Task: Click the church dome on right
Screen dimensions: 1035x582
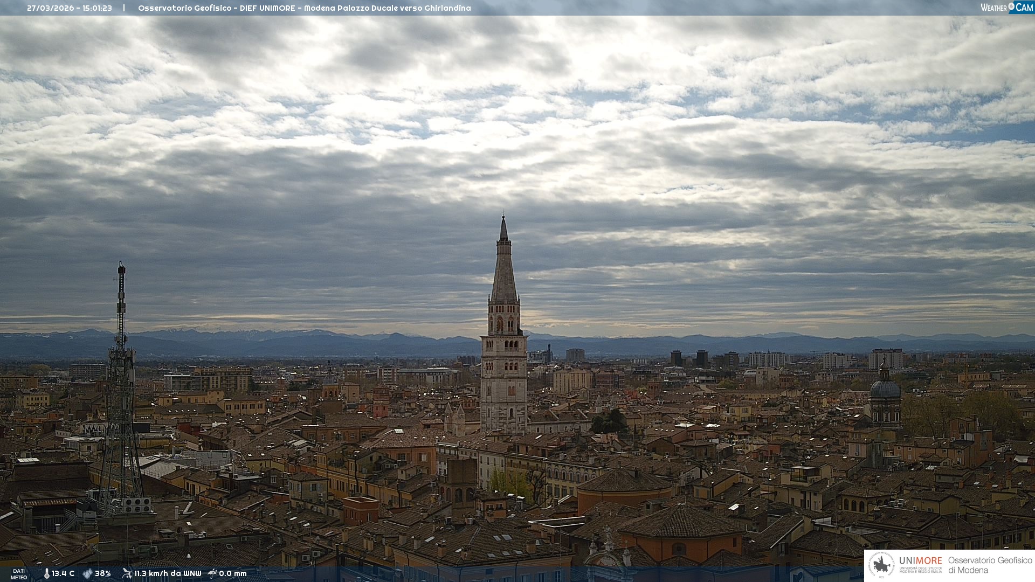Action: pos(885,389)
